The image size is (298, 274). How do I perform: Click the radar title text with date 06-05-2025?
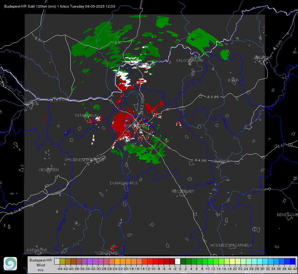click(x=59, y=6)
